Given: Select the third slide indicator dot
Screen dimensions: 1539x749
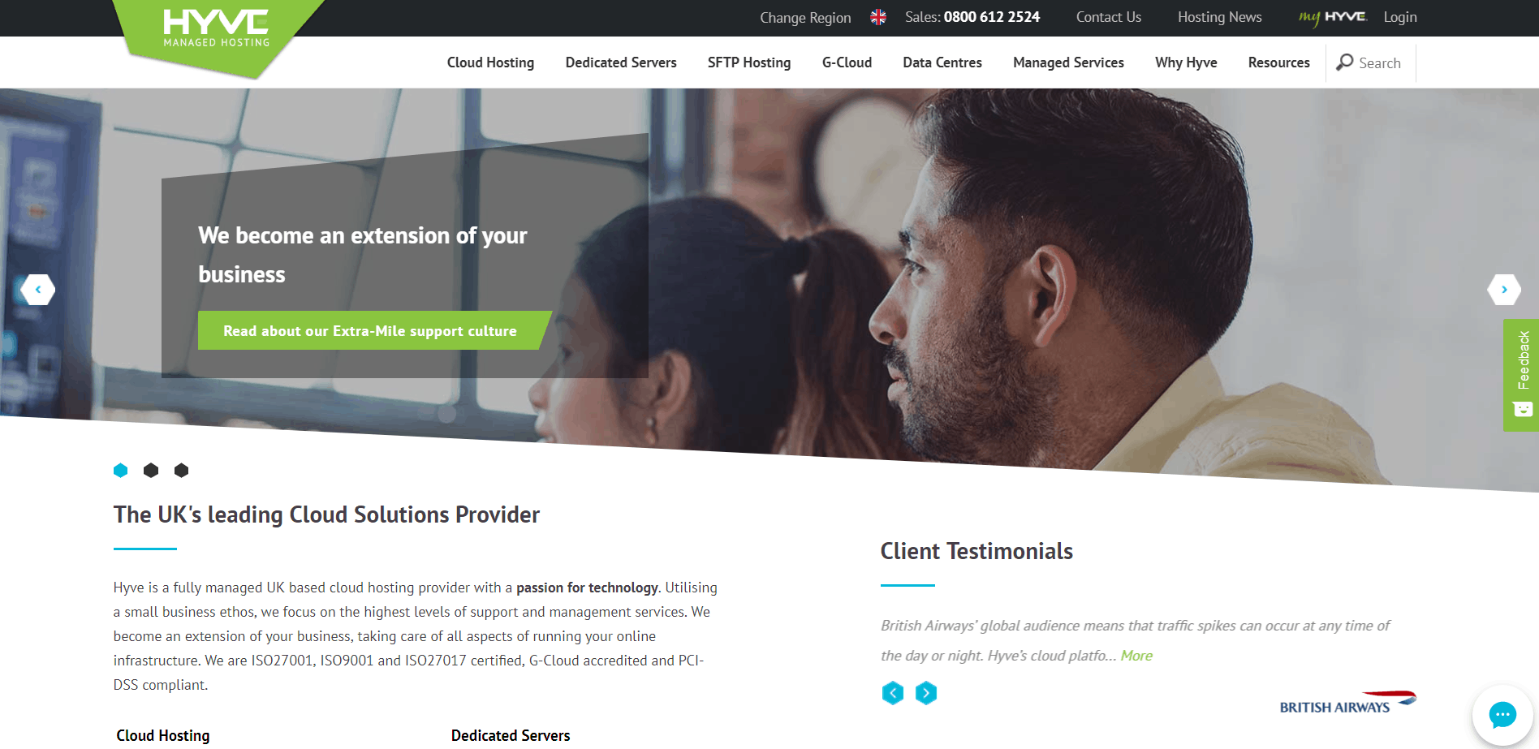Looking at the screenshot, I should click(x=182, y=470).
